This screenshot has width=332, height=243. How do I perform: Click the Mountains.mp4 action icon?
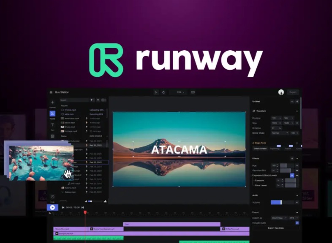(x=87, y=119)
